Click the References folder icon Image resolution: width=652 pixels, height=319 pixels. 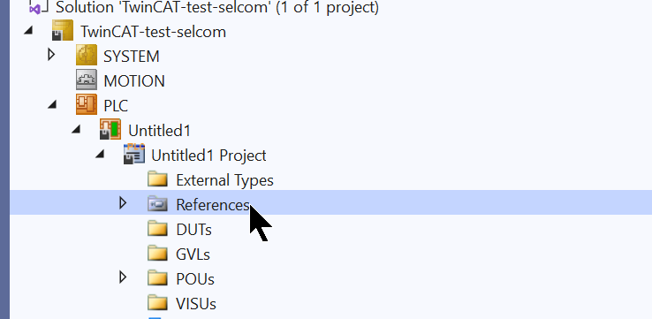tap(157, 204)
